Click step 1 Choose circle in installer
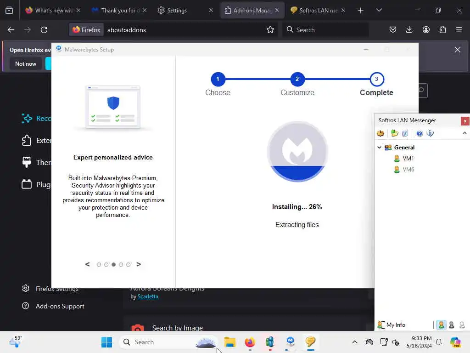This screenshot has height=353, width=470. pyautogui.click(x=218, y=79)
